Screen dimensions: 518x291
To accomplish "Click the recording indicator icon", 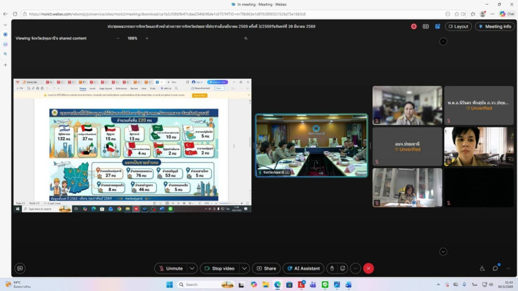I will point(414,27).
